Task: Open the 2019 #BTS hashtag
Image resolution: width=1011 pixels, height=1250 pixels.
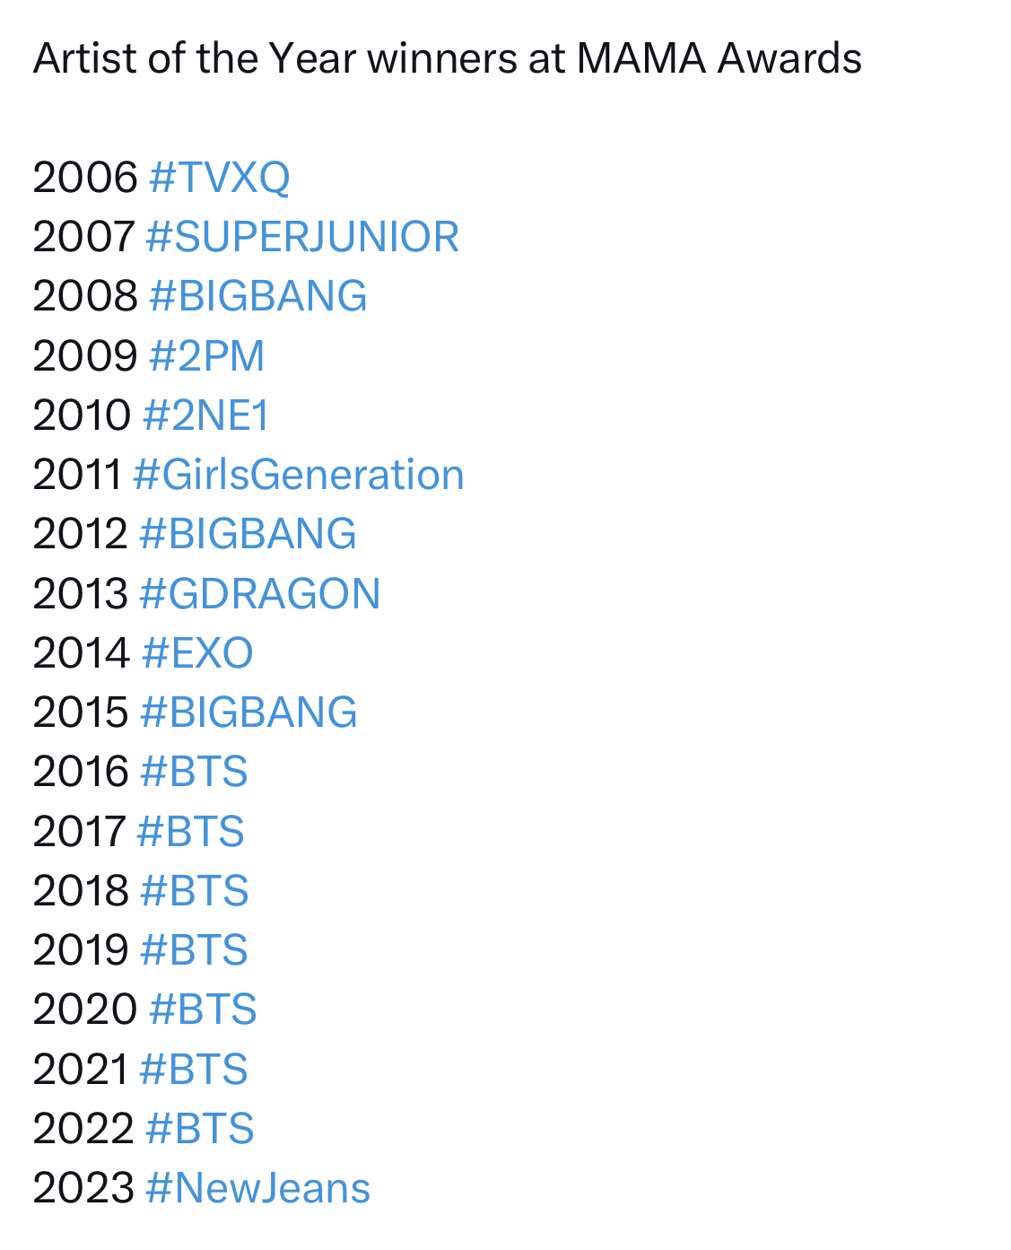Action: (194, 950)
